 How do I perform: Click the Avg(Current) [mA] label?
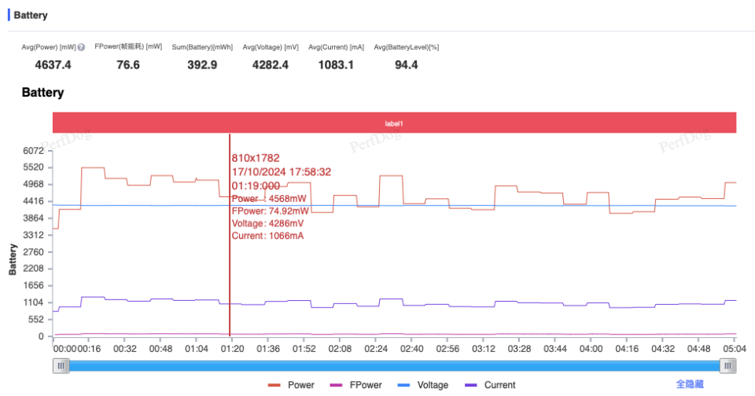[336, 47]
